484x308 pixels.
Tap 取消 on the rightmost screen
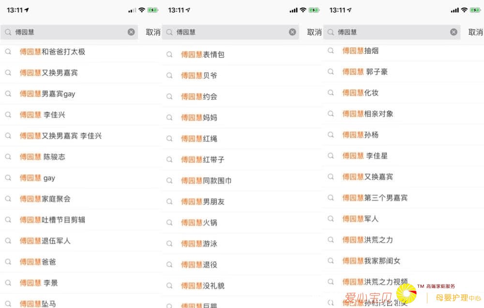tap(475, 32)
